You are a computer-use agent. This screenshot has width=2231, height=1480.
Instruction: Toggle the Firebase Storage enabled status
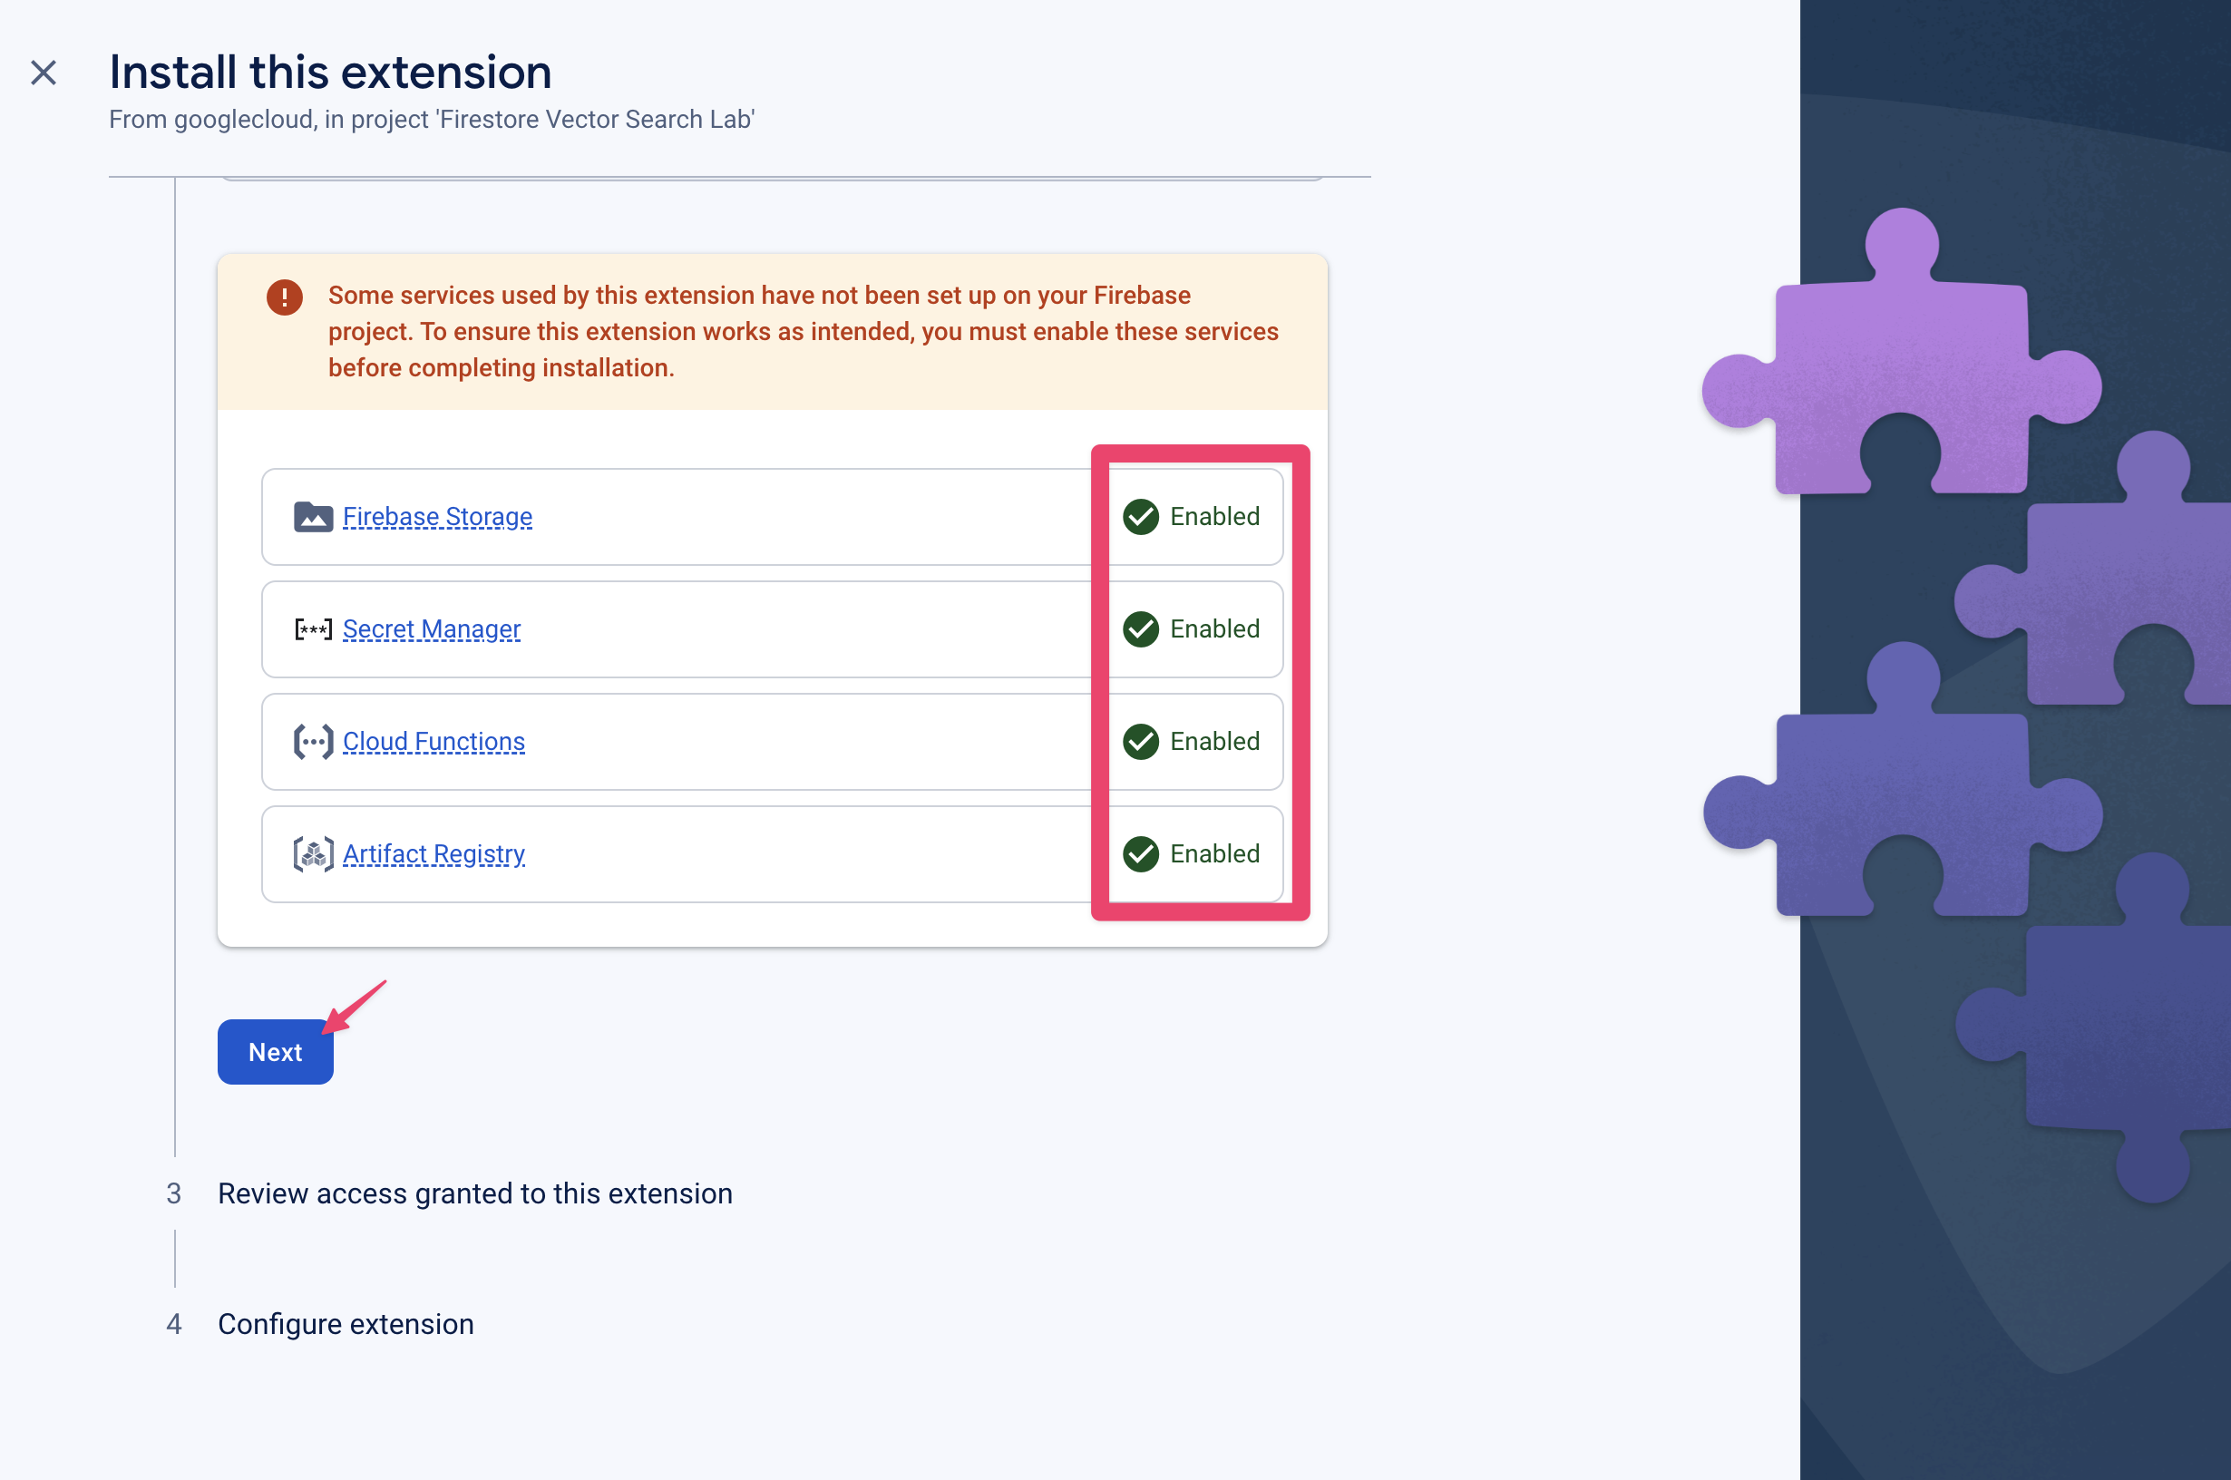pyautogui.click(x=1193, y=515)
